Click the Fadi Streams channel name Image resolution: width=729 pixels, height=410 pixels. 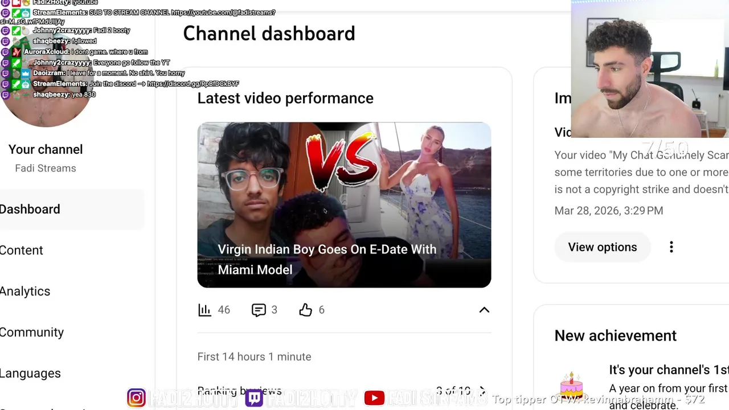[x=46, y=168]
